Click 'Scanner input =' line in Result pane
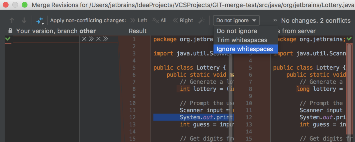The height and width of the screenshot is (142, 355). pos(206,110)
